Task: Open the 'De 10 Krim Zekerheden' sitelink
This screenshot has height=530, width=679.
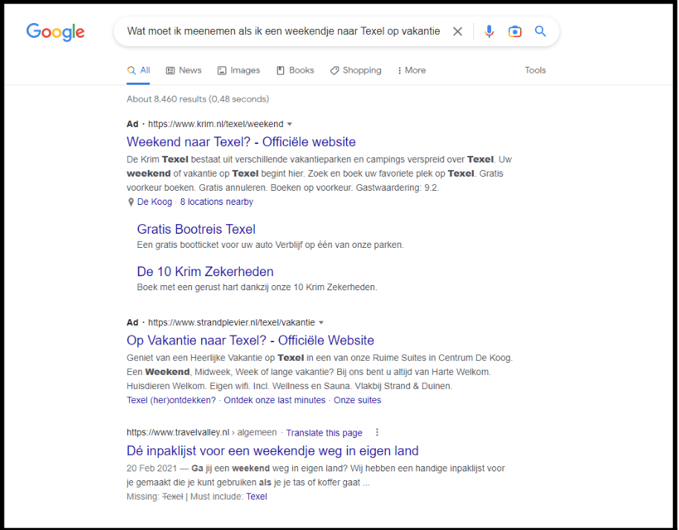Action: click(x=205, y=272)
